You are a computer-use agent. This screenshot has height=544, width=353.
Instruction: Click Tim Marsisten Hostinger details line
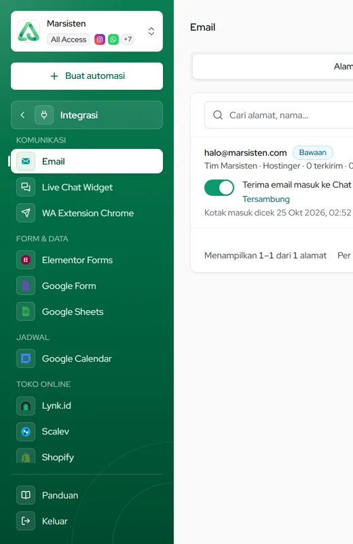coord(278,166)
